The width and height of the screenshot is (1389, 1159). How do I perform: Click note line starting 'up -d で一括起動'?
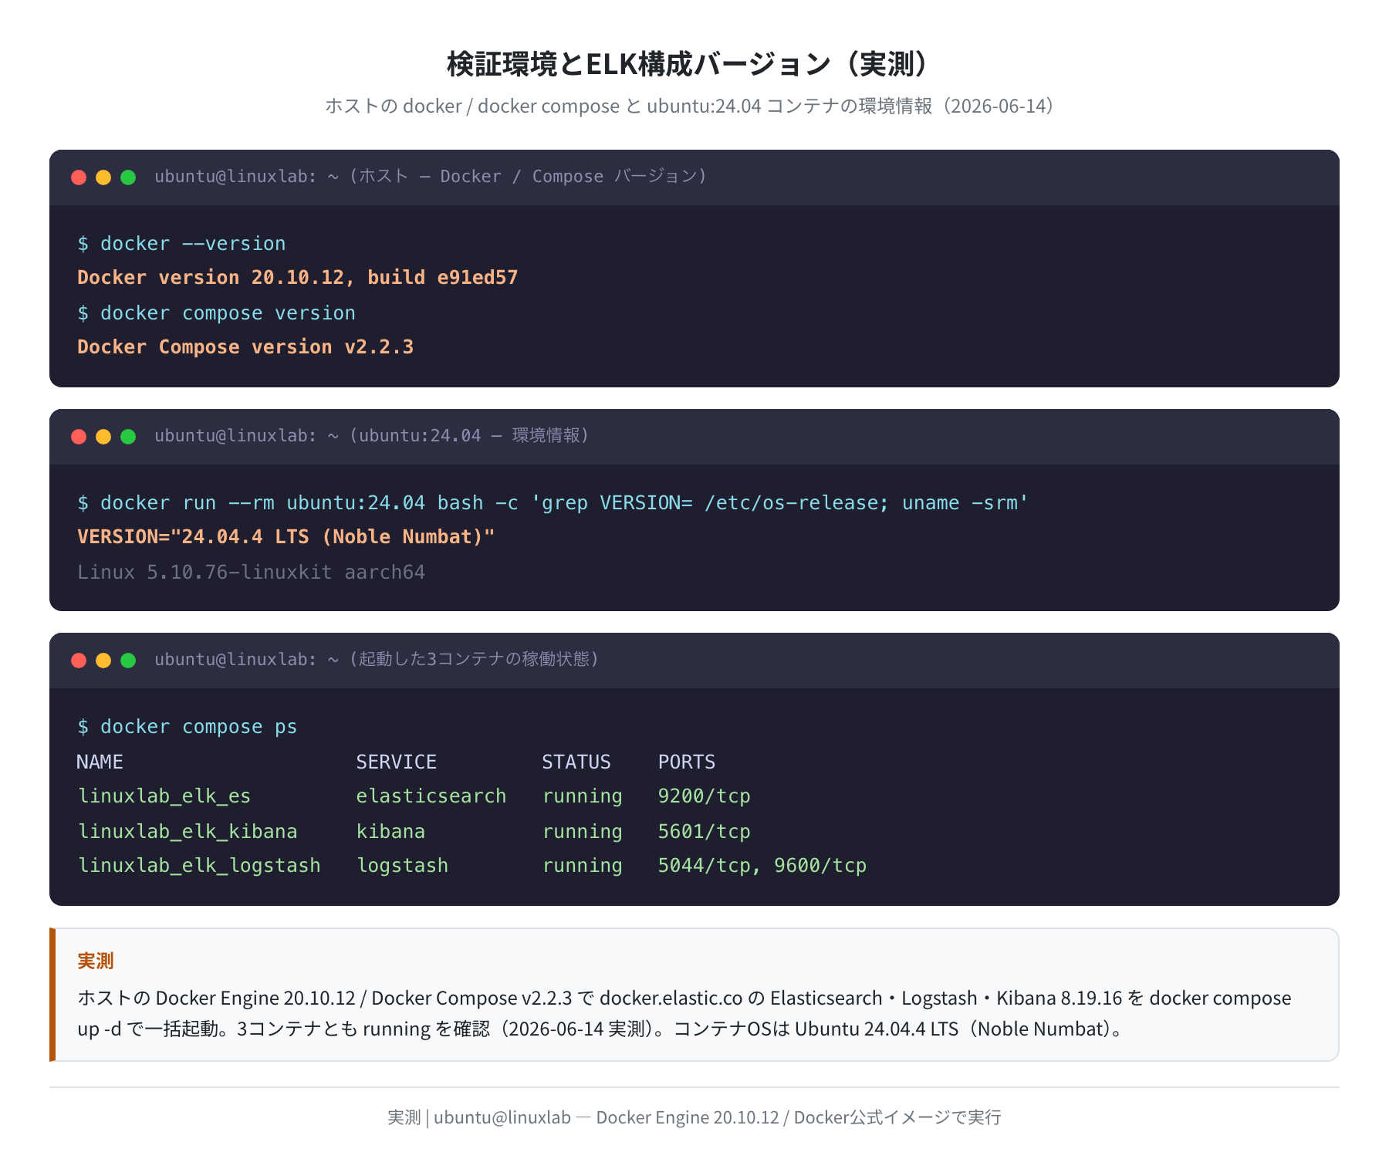(602, 1029)
